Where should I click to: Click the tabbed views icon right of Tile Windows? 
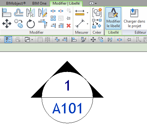coord(48,40)
